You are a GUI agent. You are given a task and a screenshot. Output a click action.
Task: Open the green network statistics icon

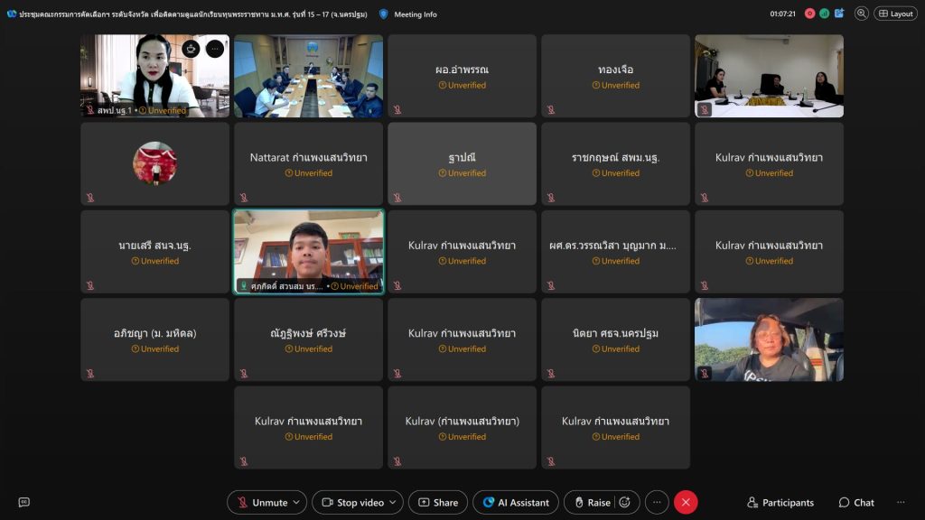pos(824,14)
